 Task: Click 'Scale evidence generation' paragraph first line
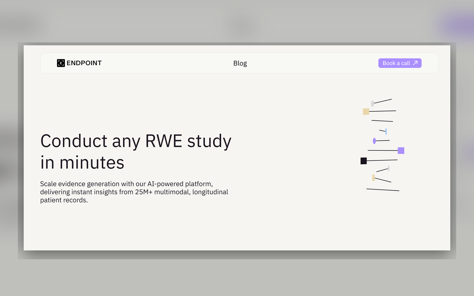coord(126,184)
